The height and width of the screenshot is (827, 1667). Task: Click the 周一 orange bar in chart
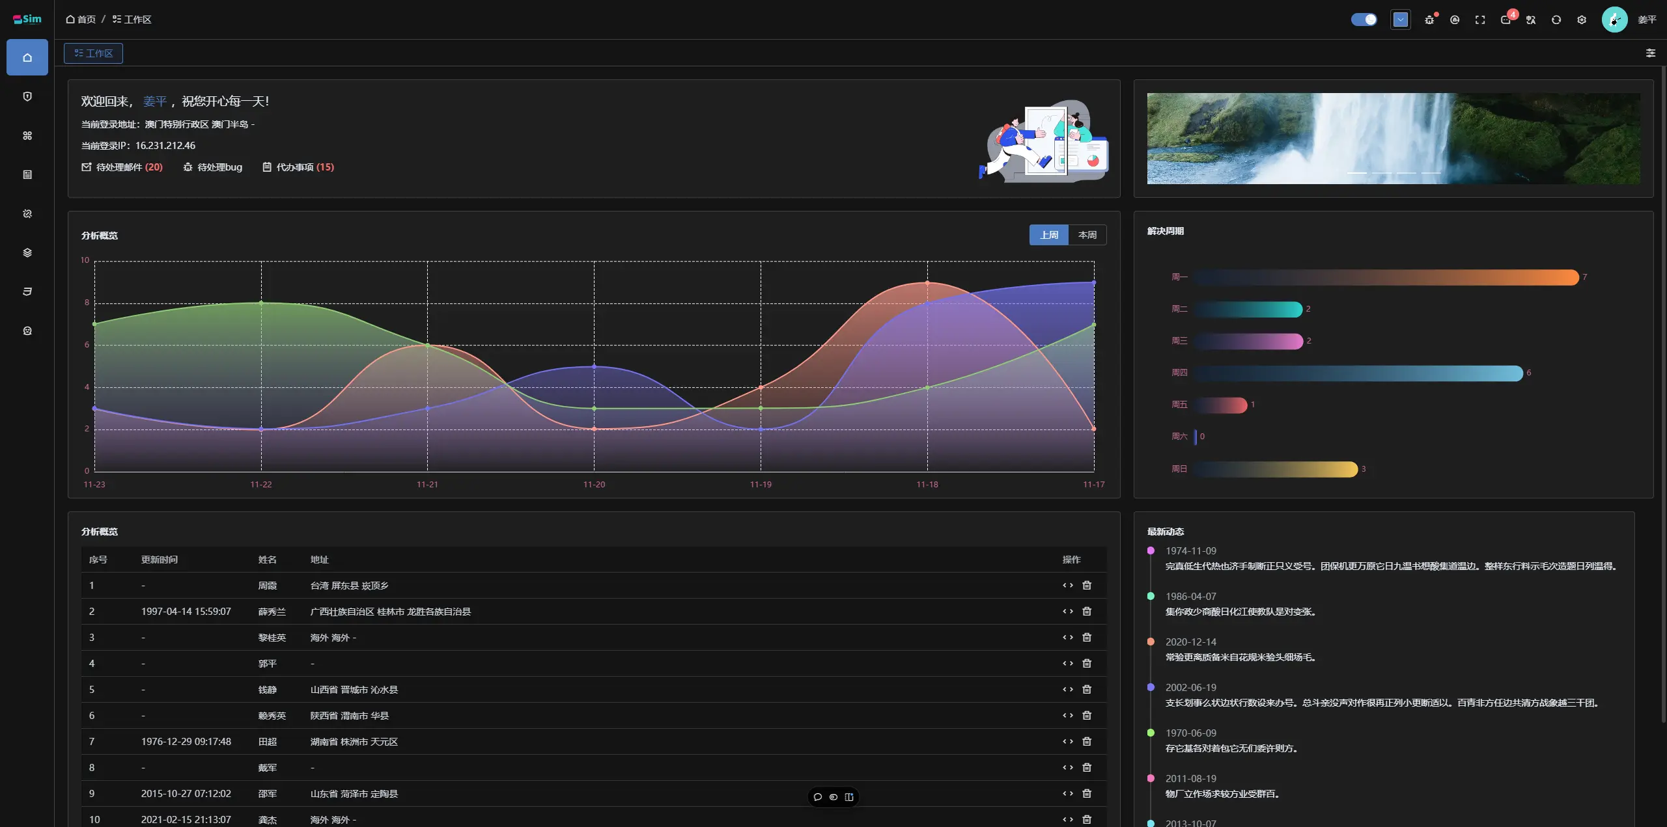[1386, 277]
